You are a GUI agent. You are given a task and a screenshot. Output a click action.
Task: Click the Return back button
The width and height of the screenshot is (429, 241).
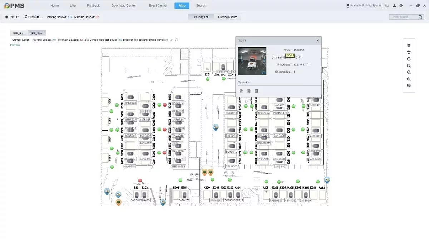coord(12,17)
